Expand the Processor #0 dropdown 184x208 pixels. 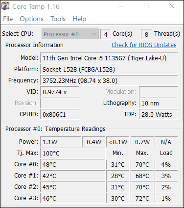[70, 34]
